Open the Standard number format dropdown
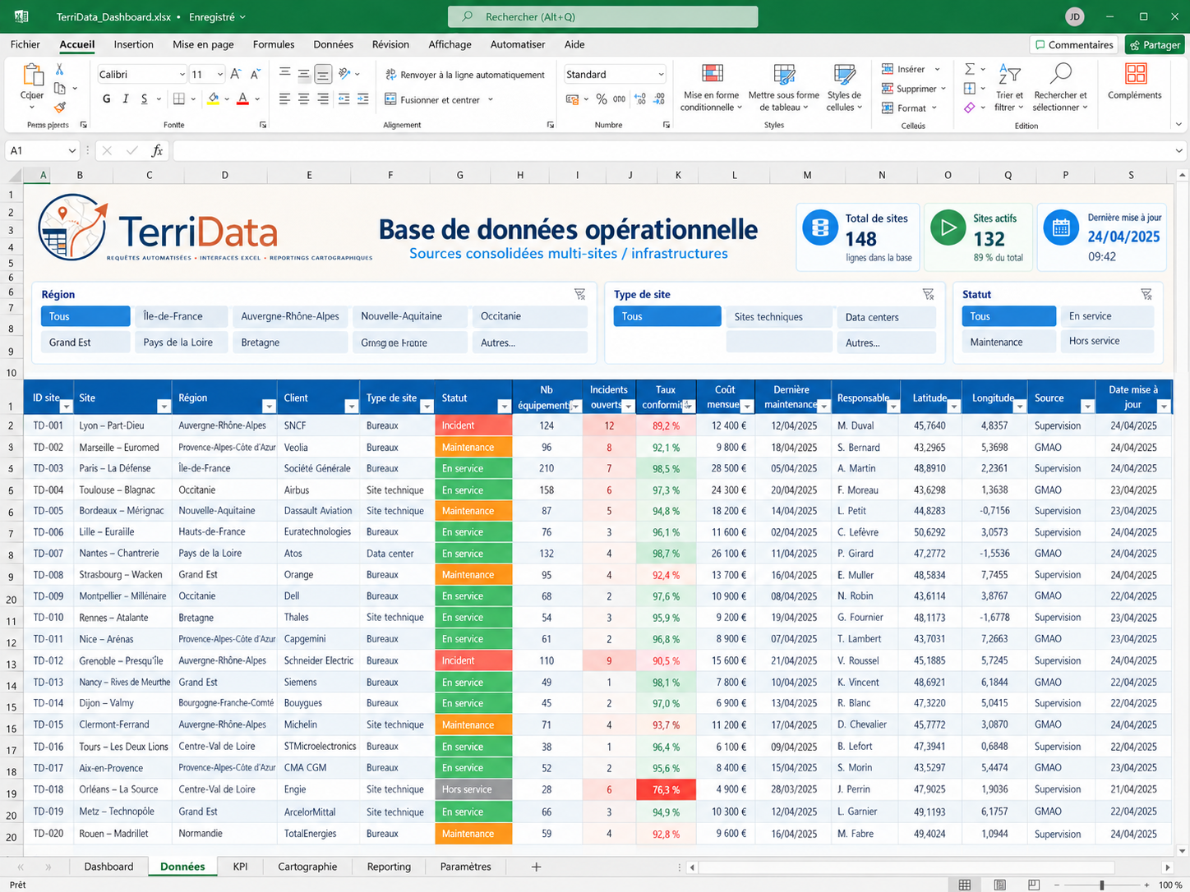 tap(661, 75)
